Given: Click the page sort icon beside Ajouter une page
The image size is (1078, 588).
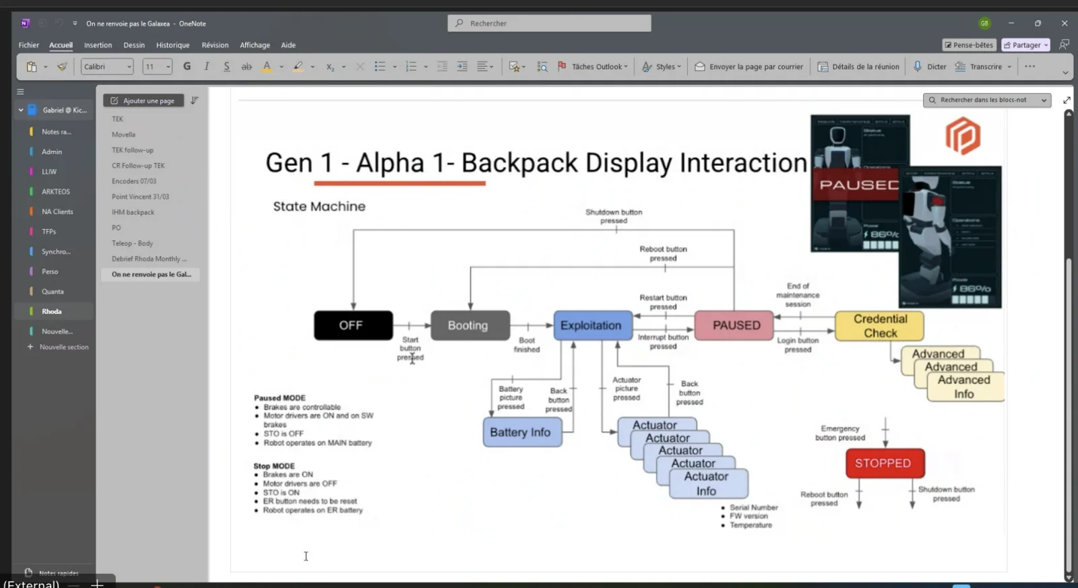Looking at the screenshot, I should pos(194,100).
